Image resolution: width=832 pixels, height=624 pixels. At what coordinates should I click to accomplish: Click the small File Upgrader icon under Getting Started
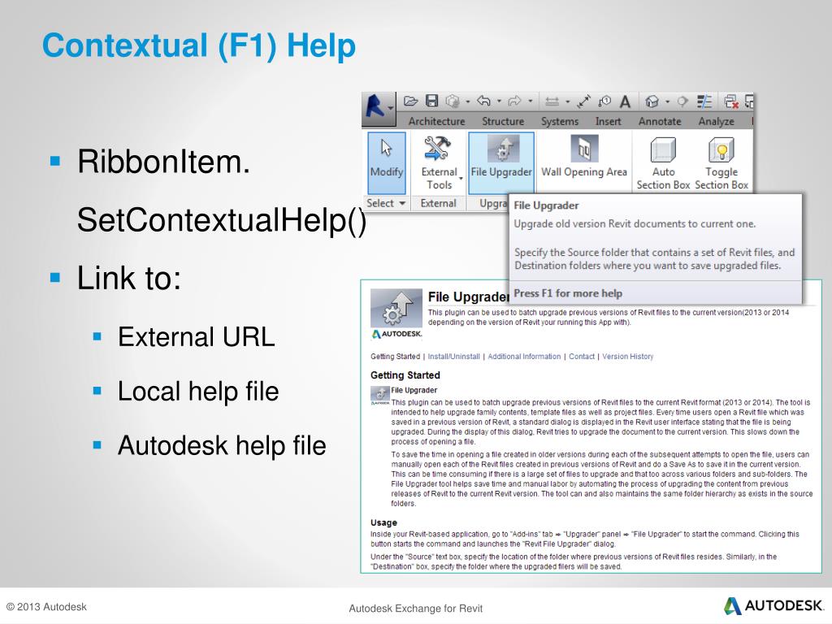tap(380, 394)
